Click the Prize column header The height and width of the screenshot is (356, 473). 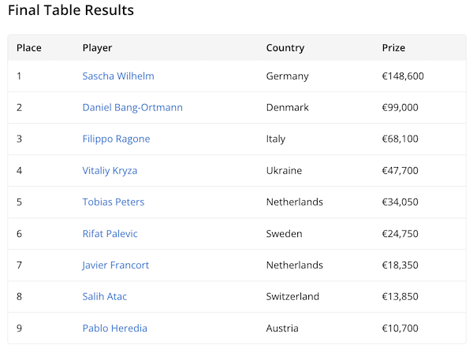pos(393,48)
